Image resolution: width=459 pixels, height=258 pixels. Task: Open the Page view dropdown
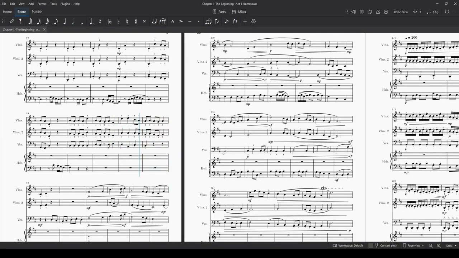click(413, 245)
